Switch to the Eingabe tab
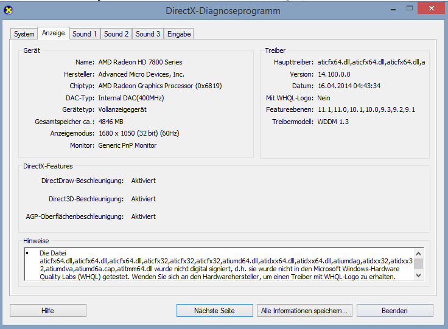 click(x=179, y=34)
